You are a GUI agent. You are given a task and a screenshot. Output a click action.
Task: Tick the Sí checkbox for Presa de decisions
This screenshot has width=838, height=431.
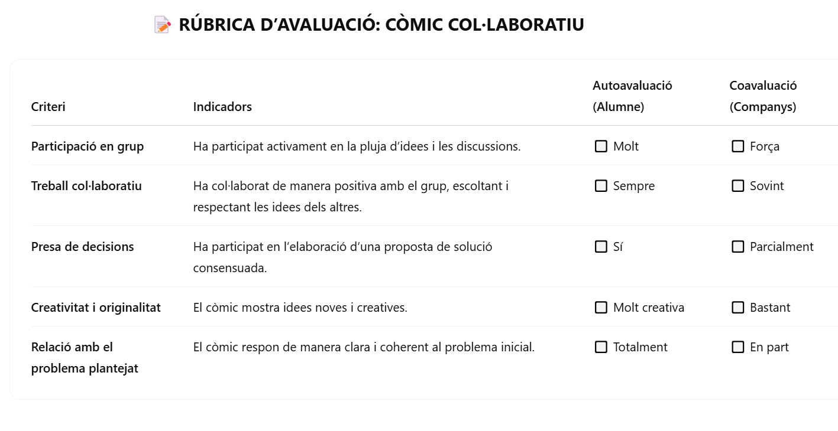pyautogui.click(x=601, y=247)
